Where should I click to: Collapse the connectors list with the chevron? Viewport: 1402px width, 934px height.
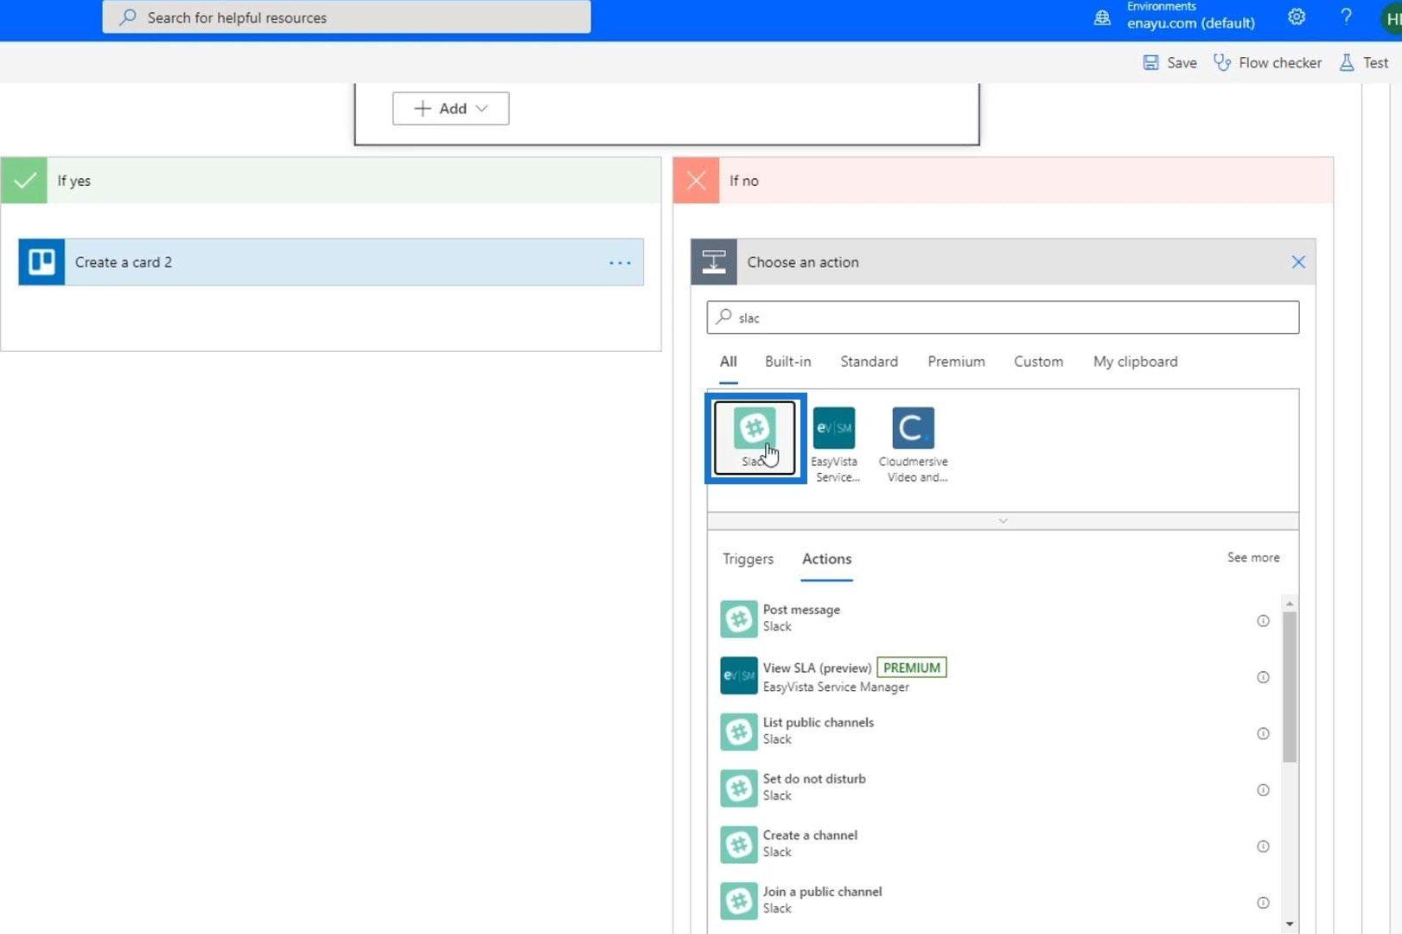tap(1003, 521)
